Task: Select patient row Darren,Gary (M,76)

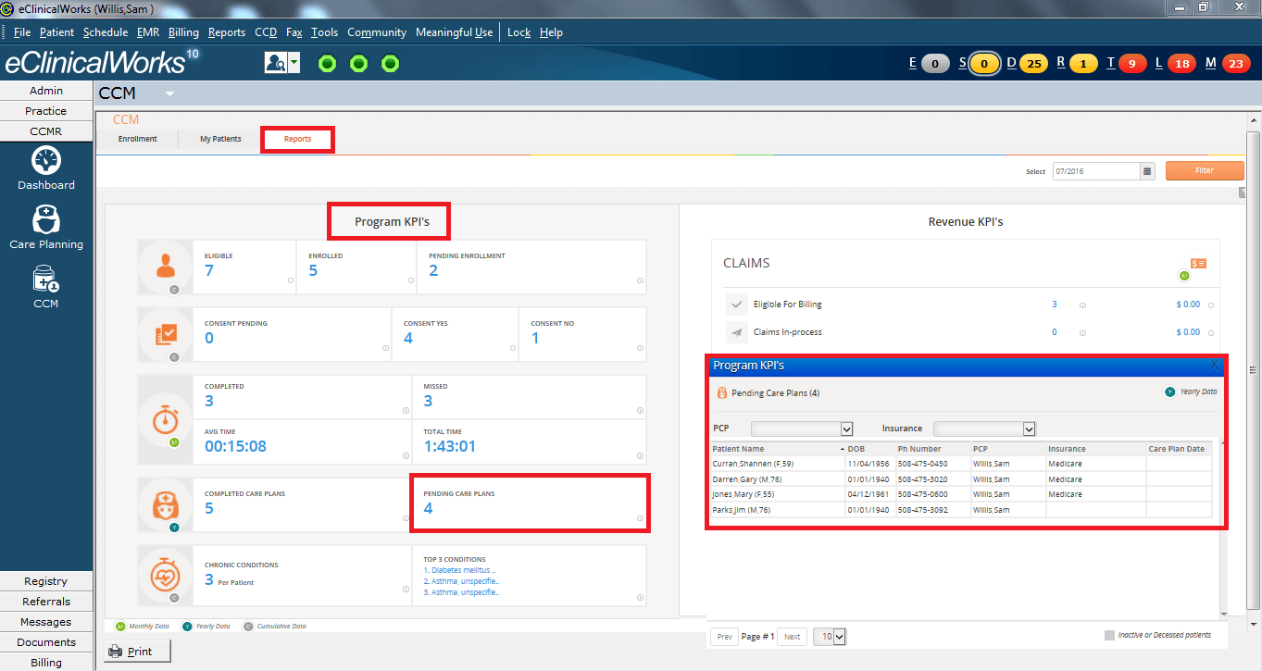Action: 961,479
